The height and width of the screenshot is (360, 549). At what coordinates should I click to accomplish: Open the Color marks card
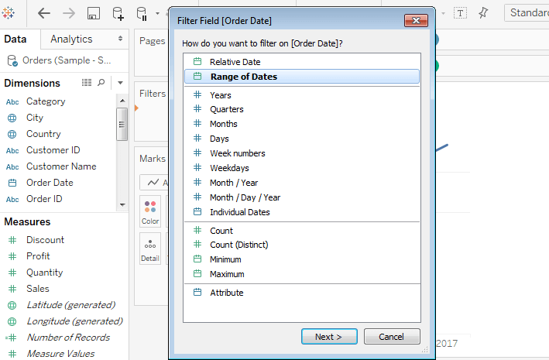[150, 211]
